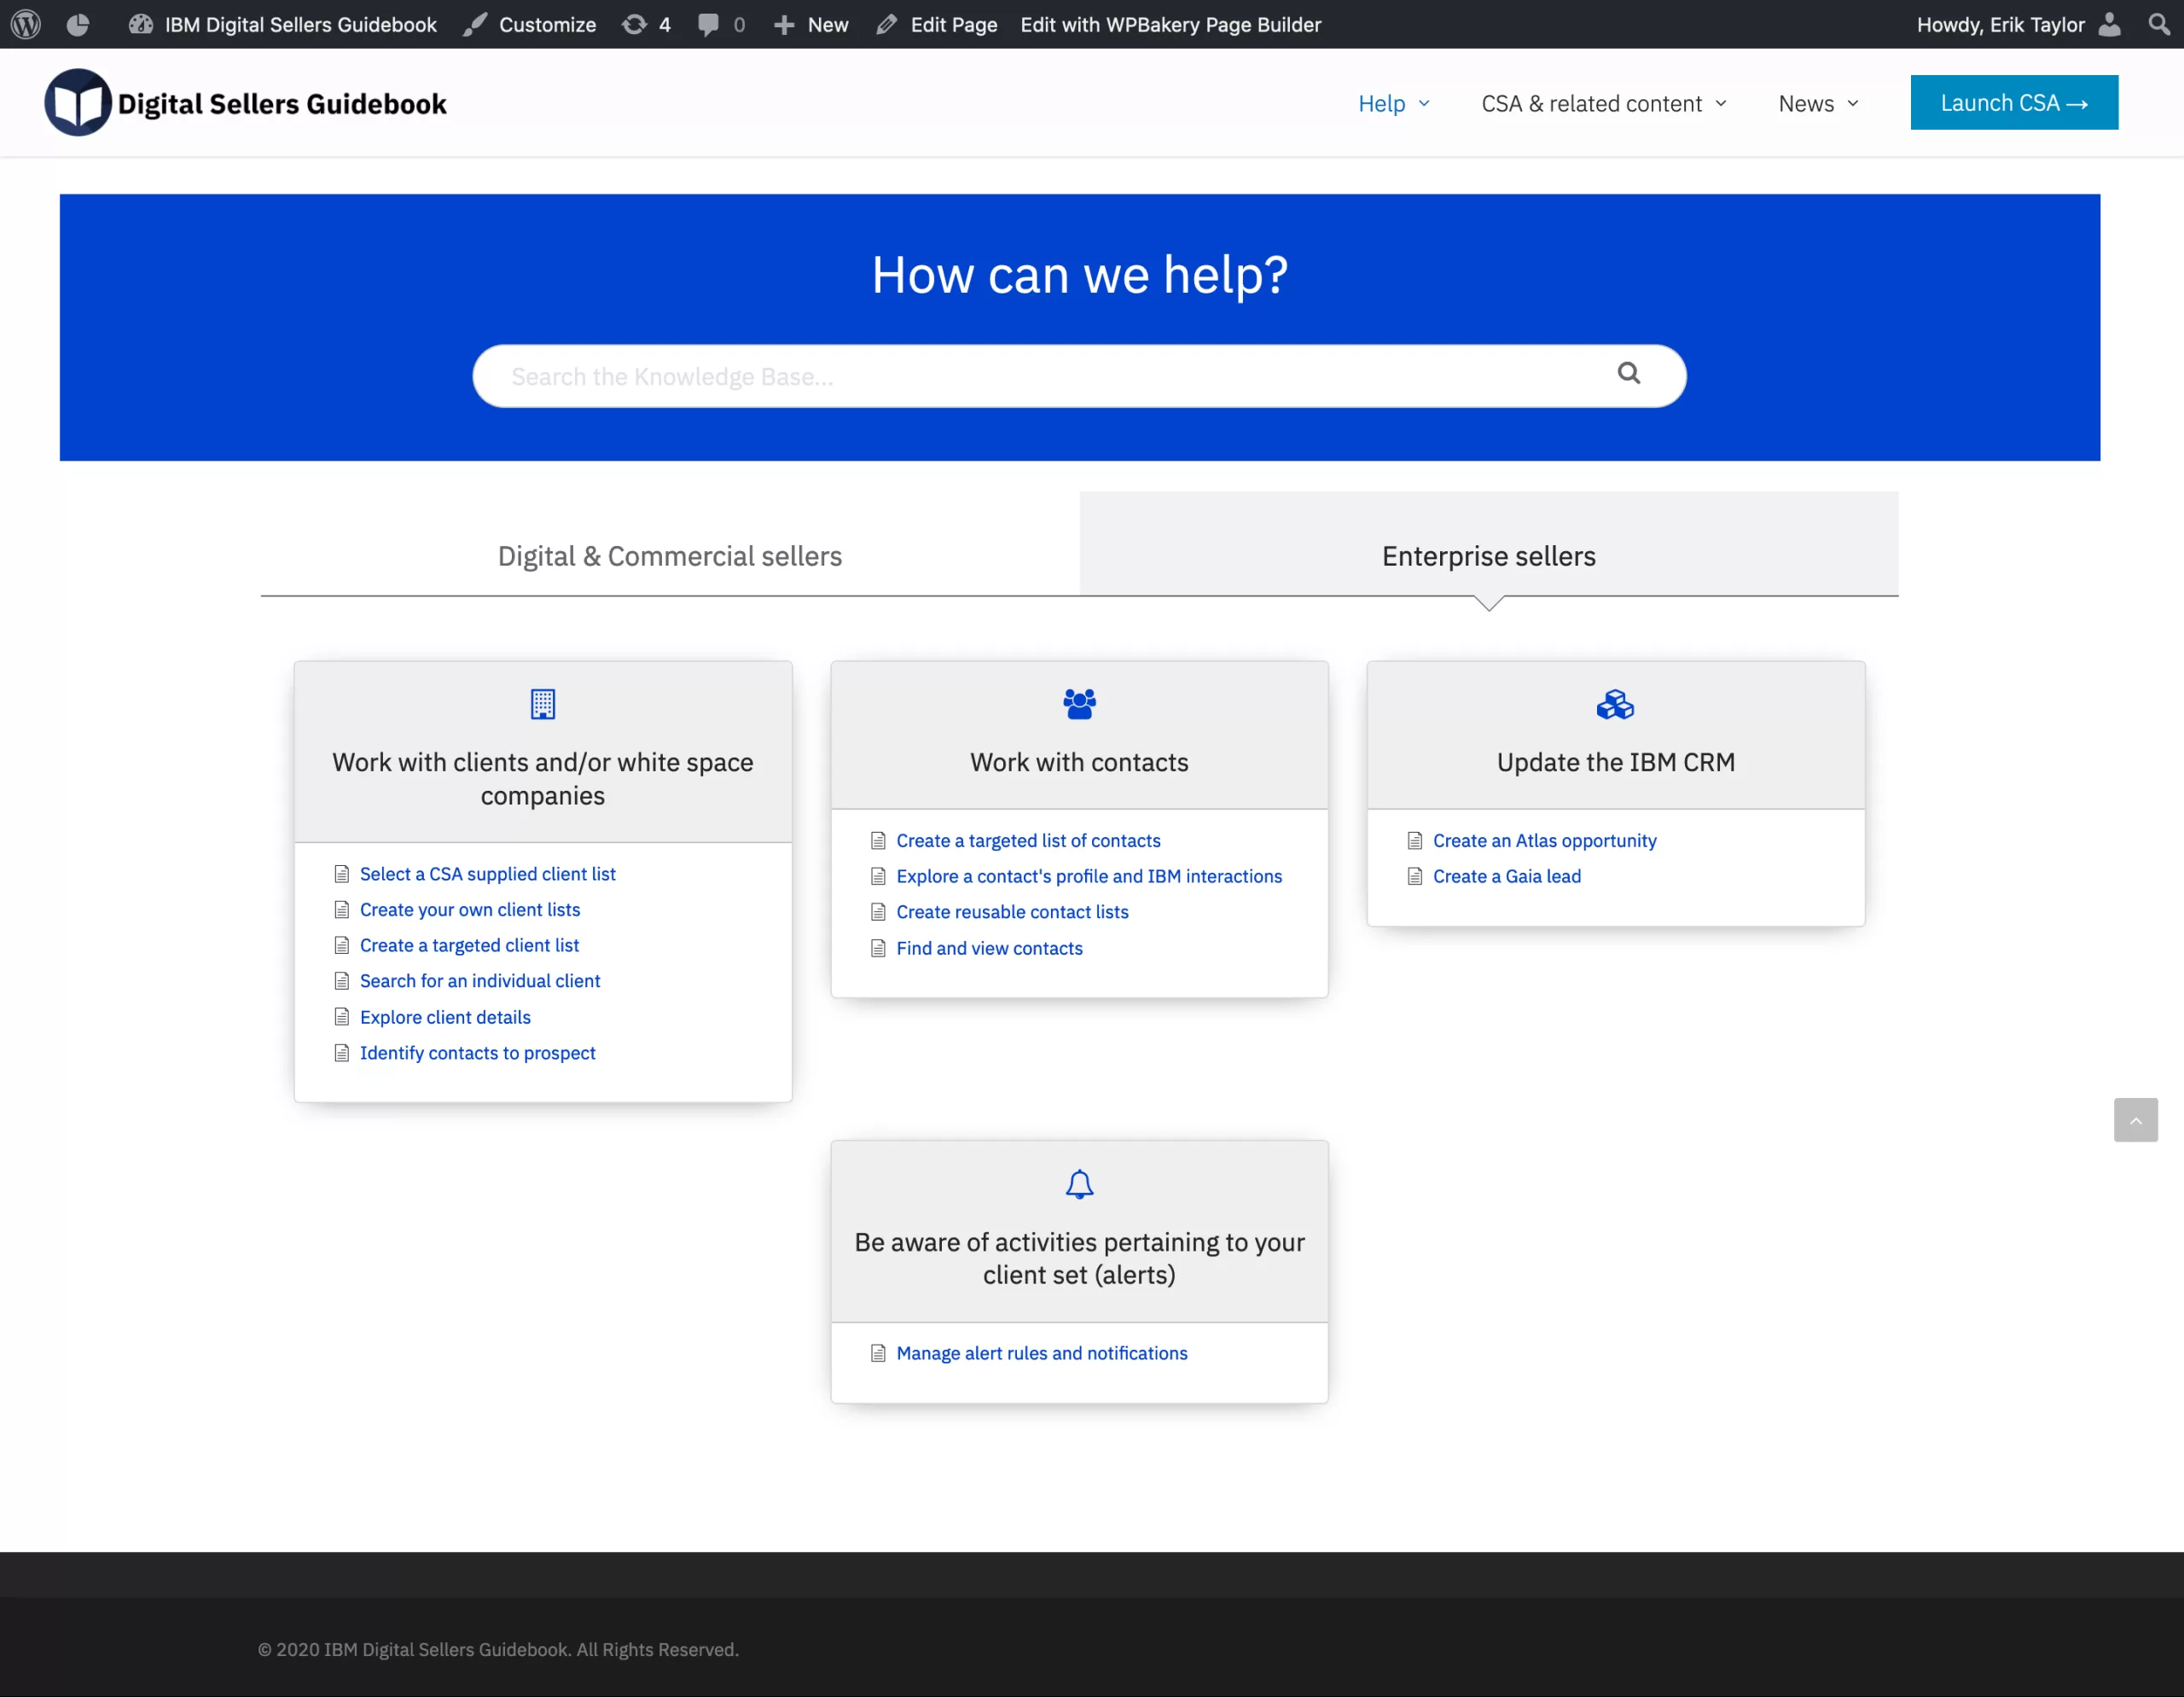This screenshot has height=1697, width=2184.
Task: Open Create a targeted client list article
Action: (x=469, y=945)
